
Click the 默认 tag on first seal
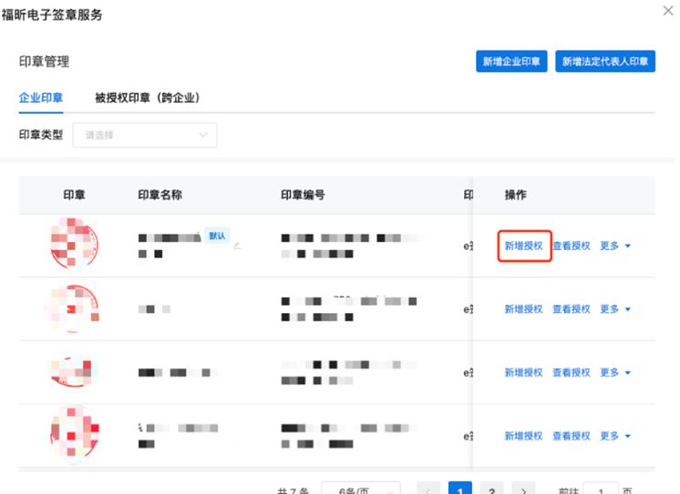pos(217,236)
